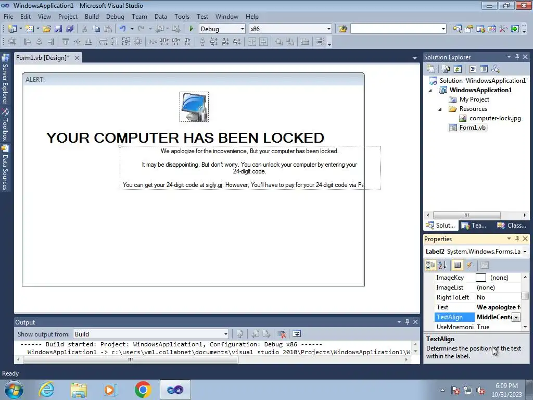Click View Class Diagram icon in Solution Explorer
This screenshot has width=533, height=400.
[x=496, y=69]
